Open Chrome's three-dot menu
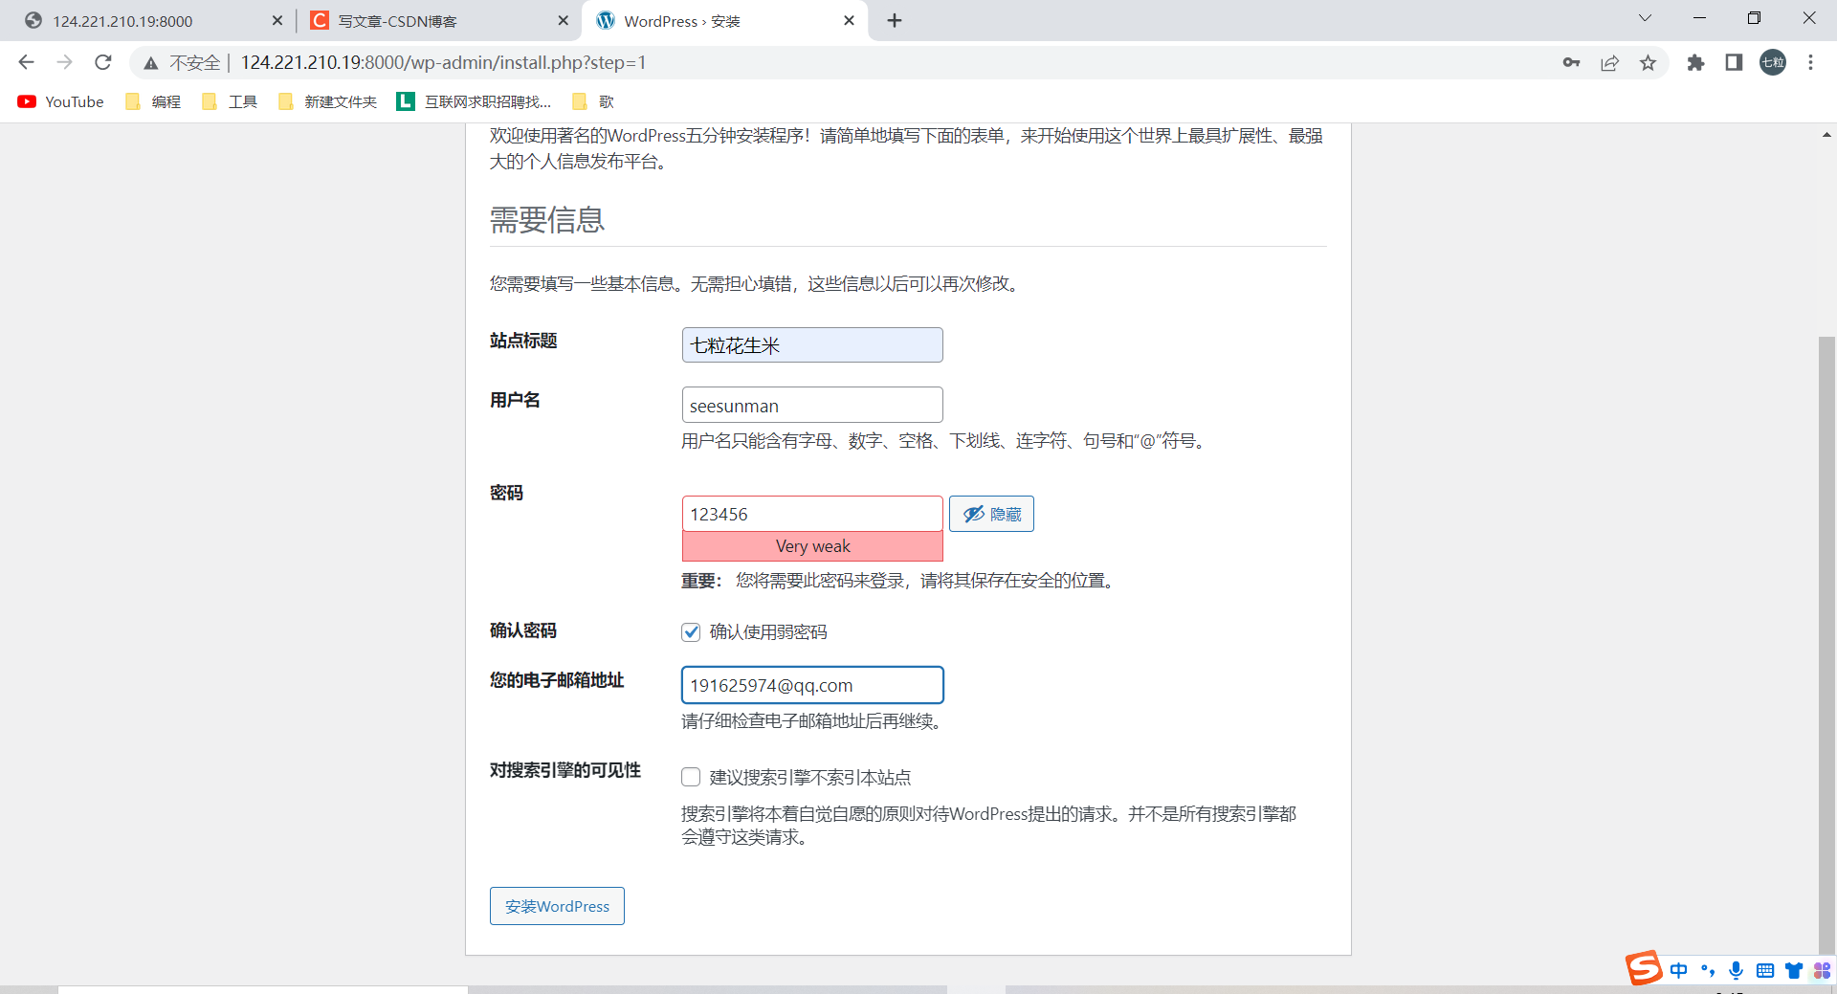 1810,62
